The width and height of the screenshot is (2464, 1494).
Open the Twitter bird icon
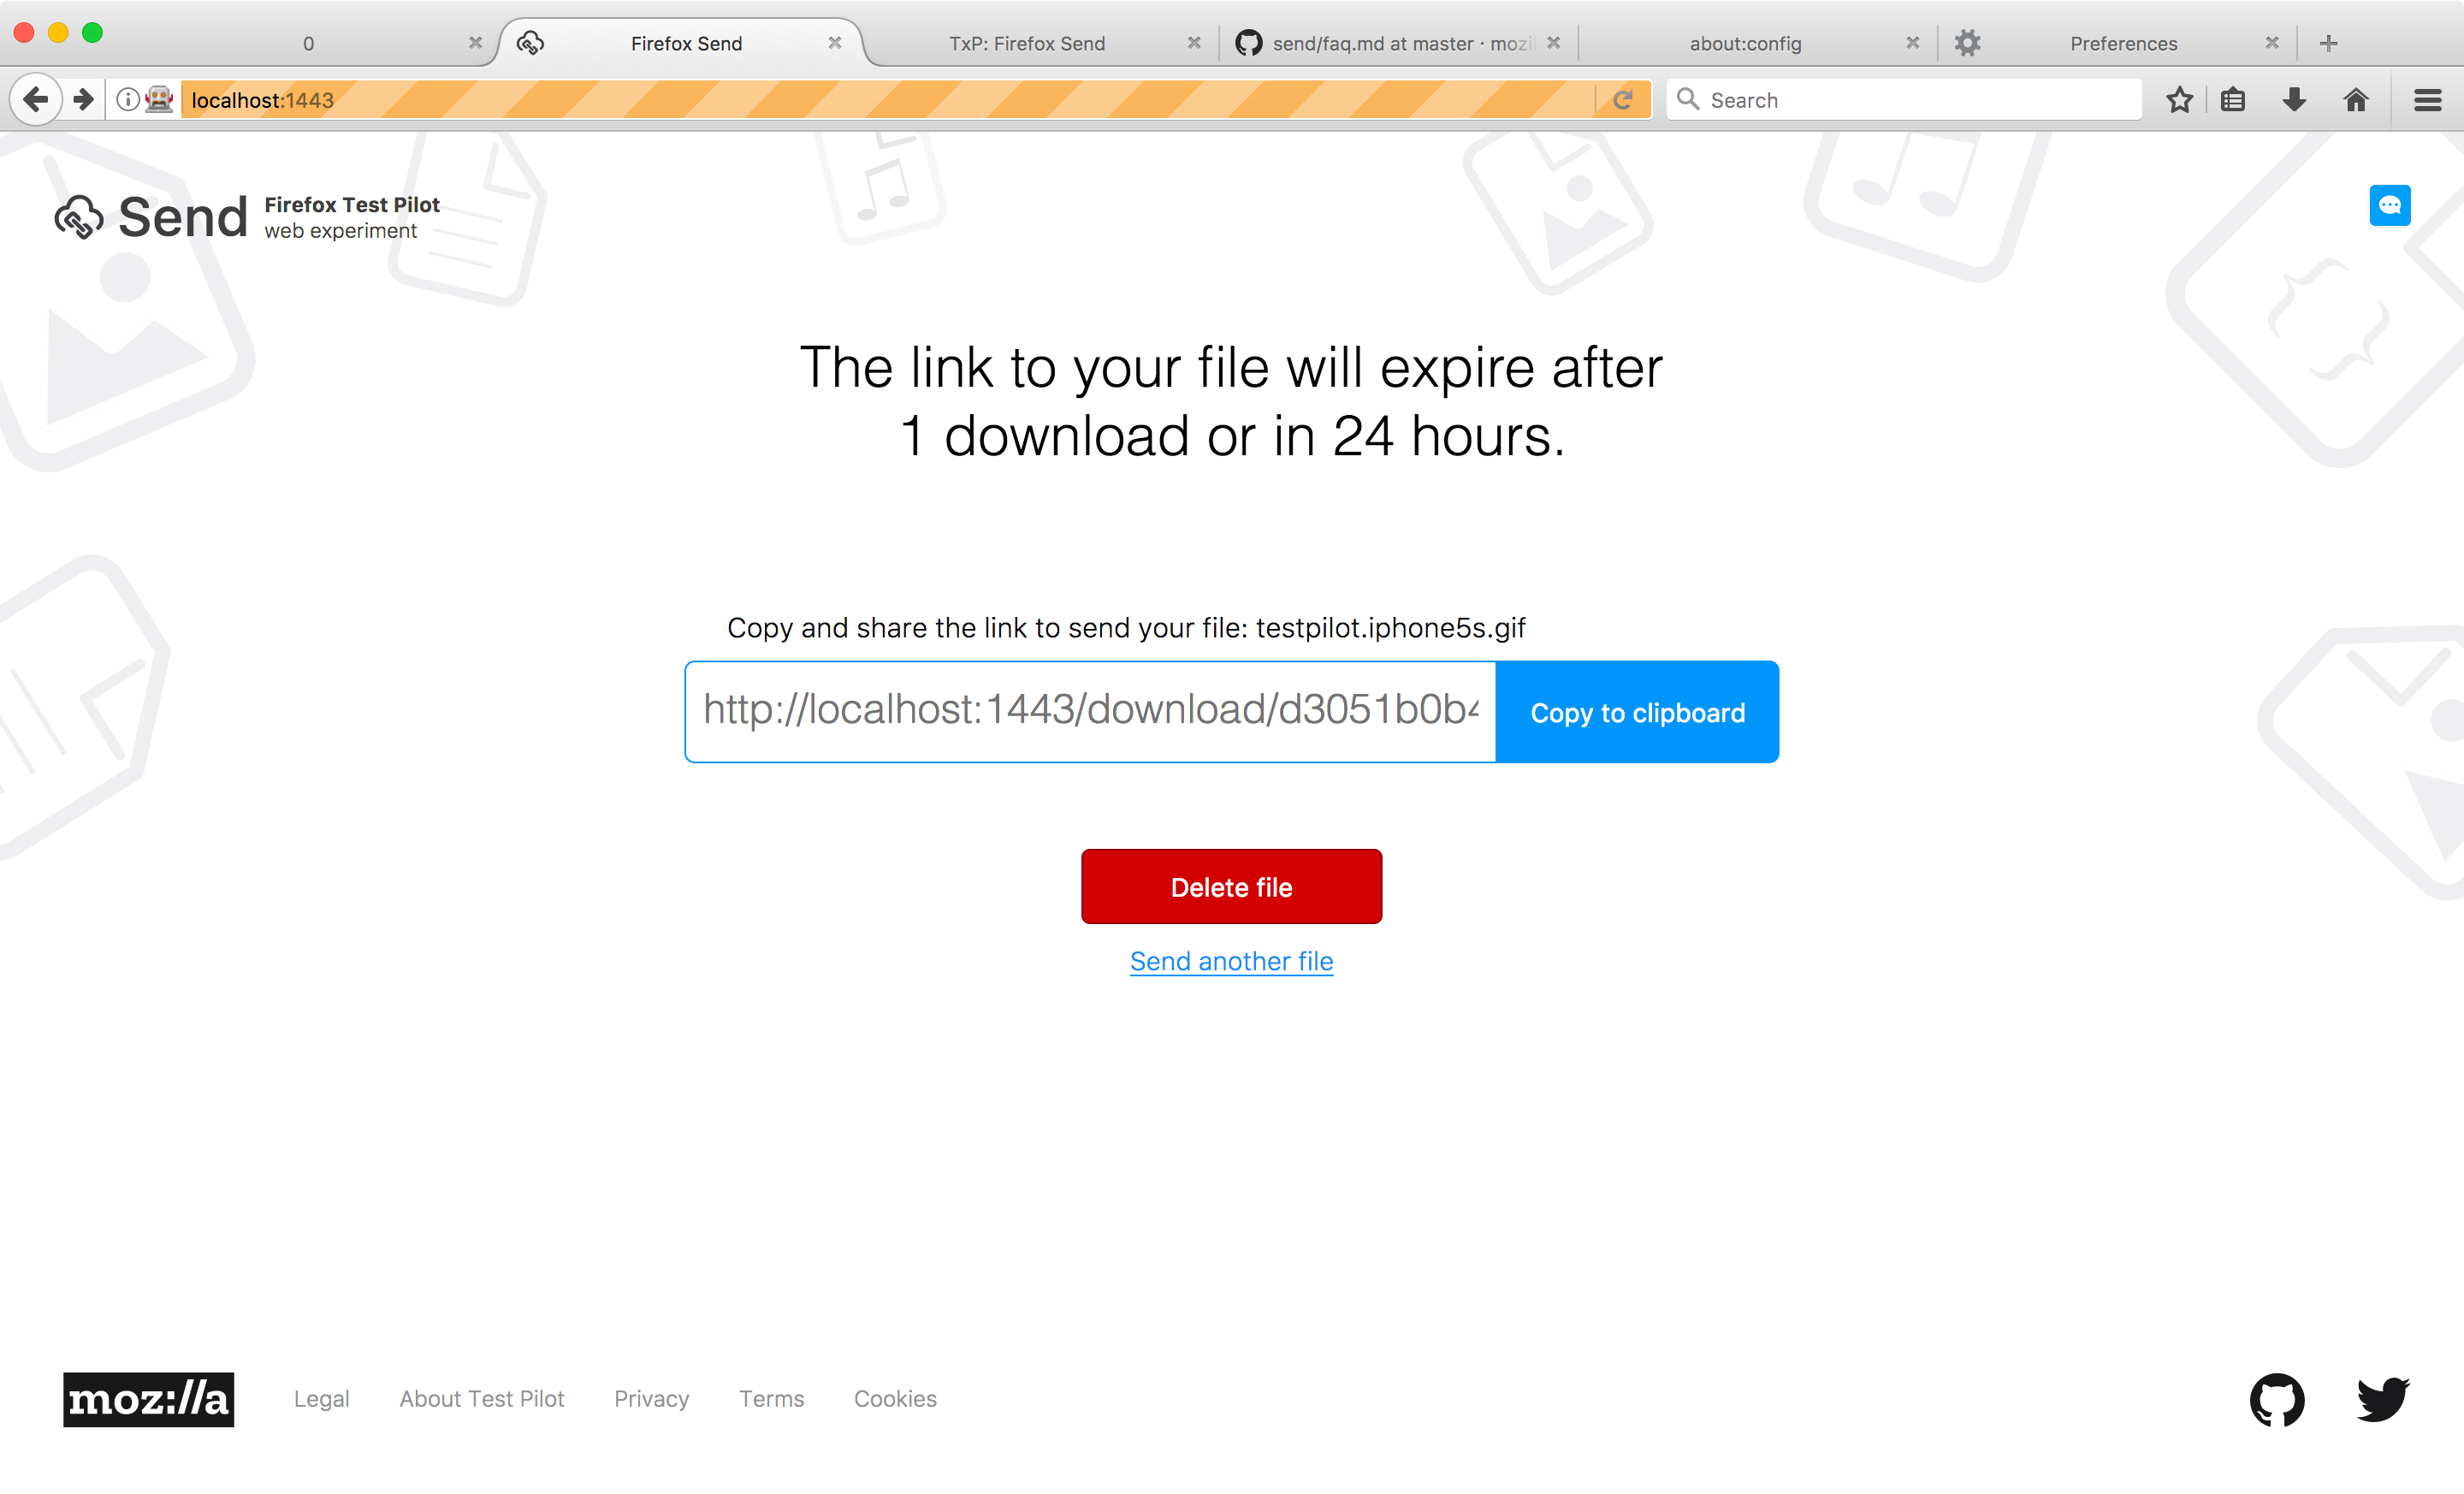(x=2383, y=1398)
